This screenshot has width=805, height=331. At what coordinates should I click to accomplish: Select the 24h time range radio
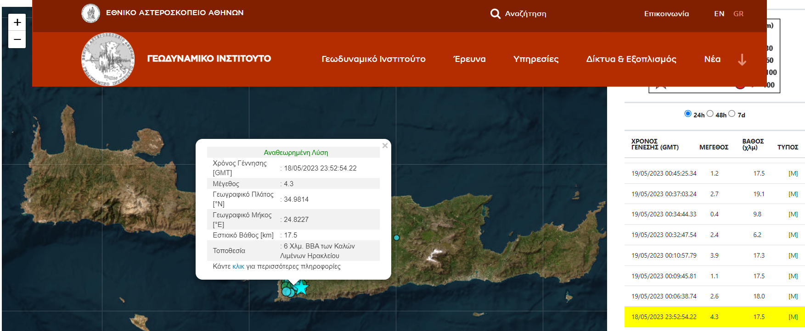pyautogui.click(x=688, y=114)
